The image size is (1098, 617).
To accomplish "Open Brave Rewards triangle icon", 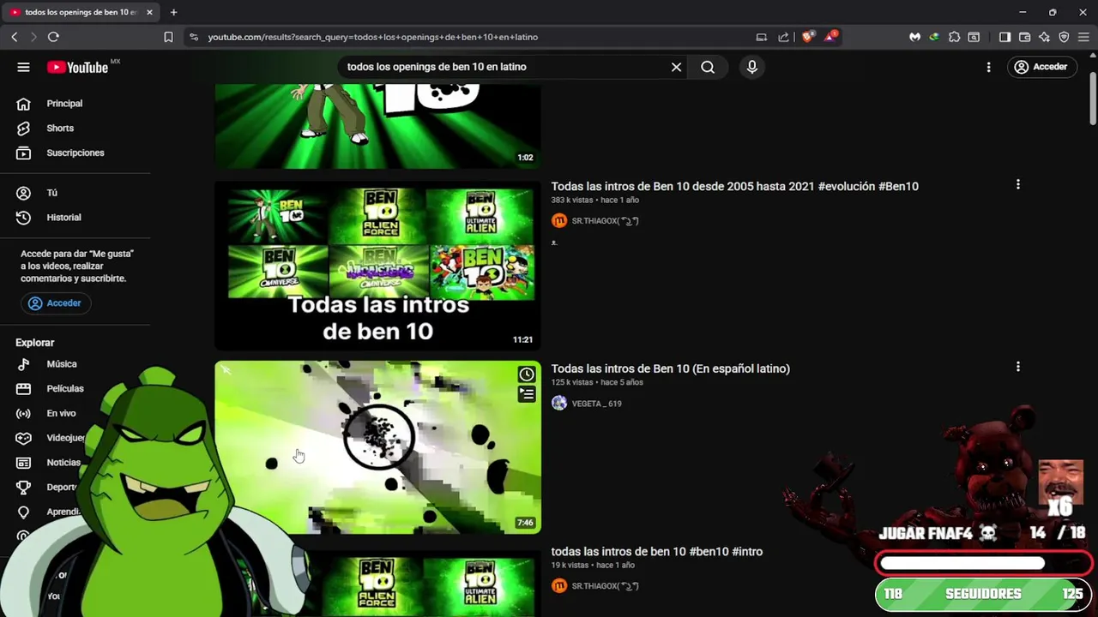I will 831,37.
